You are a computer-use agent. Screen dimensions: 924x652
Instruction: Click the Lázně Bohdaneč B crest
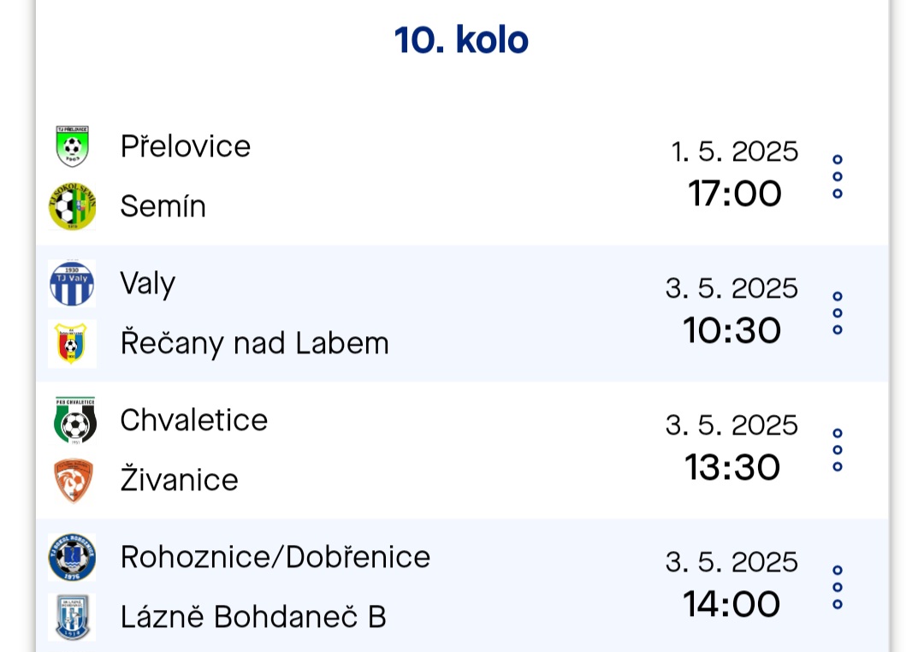72,617
